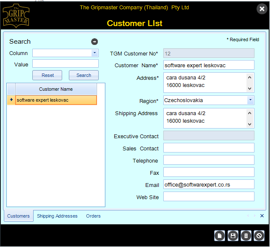Image resolution: width=270 pixels, height=247 pixels.
Task: Click the TGM Customer No field
Action: click(209, 53)
